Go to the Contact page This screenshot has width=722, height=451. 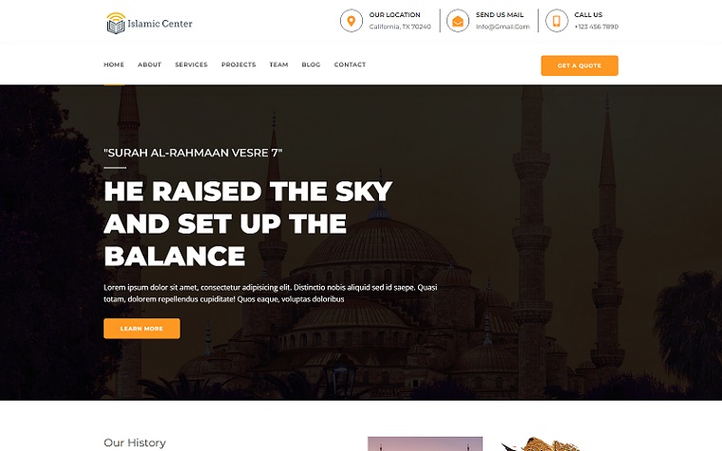(350, 65)
